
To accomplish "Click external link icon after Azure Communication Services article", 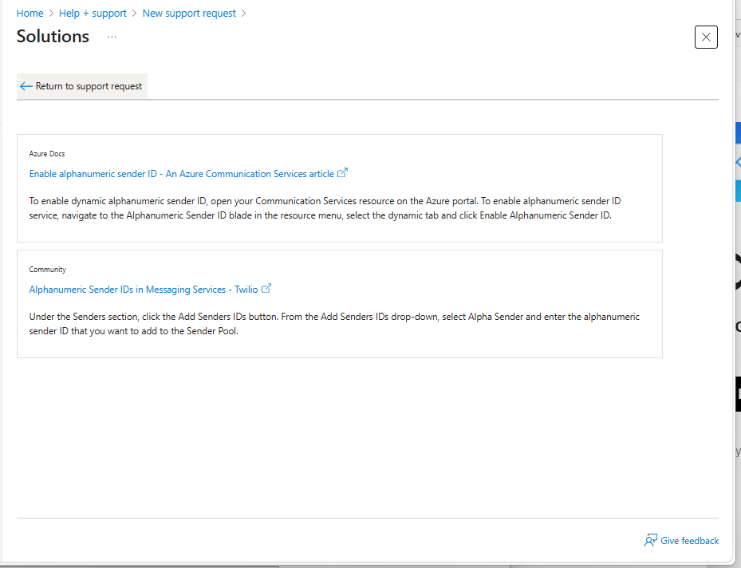I will (x=343, y=173).
